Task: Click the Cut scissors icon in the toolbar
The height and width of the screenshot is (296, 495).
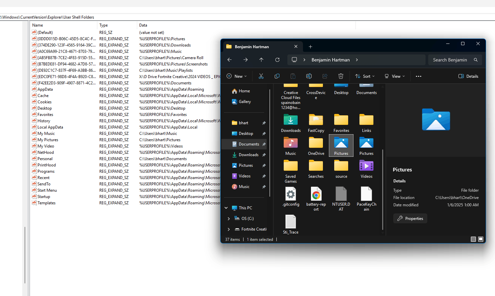Action: pos(261,76)
